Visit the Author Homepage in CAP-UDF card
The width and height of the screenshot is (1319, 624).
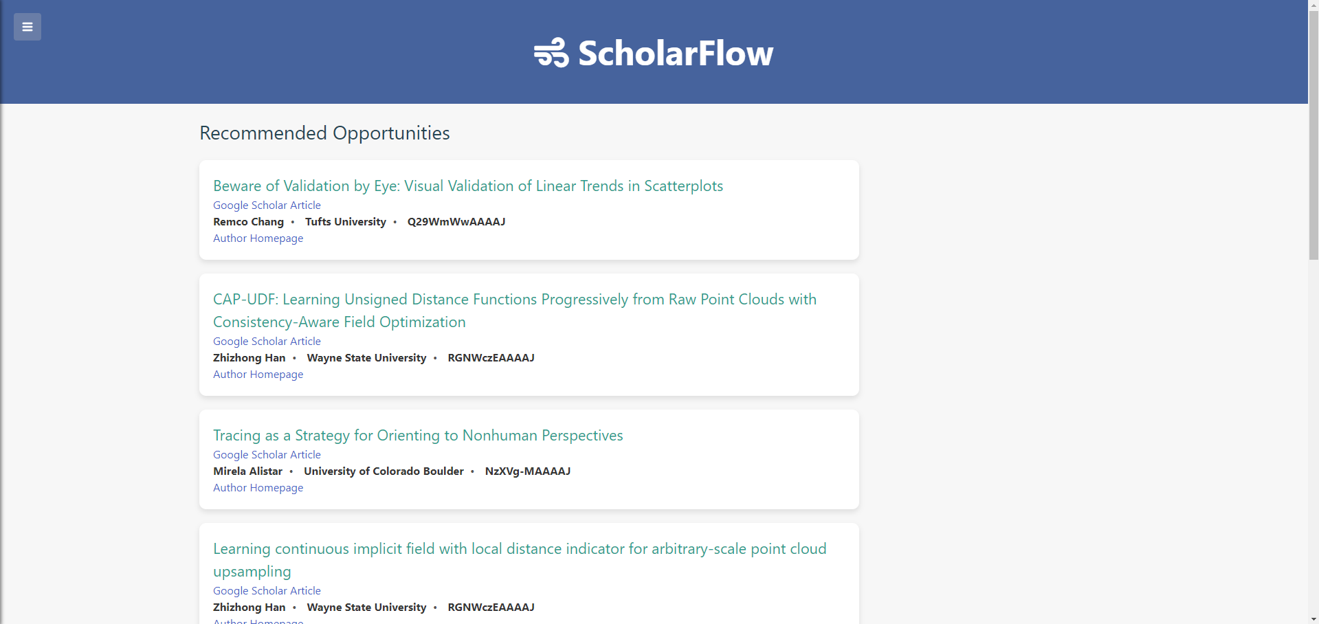[x=258, y=374]
